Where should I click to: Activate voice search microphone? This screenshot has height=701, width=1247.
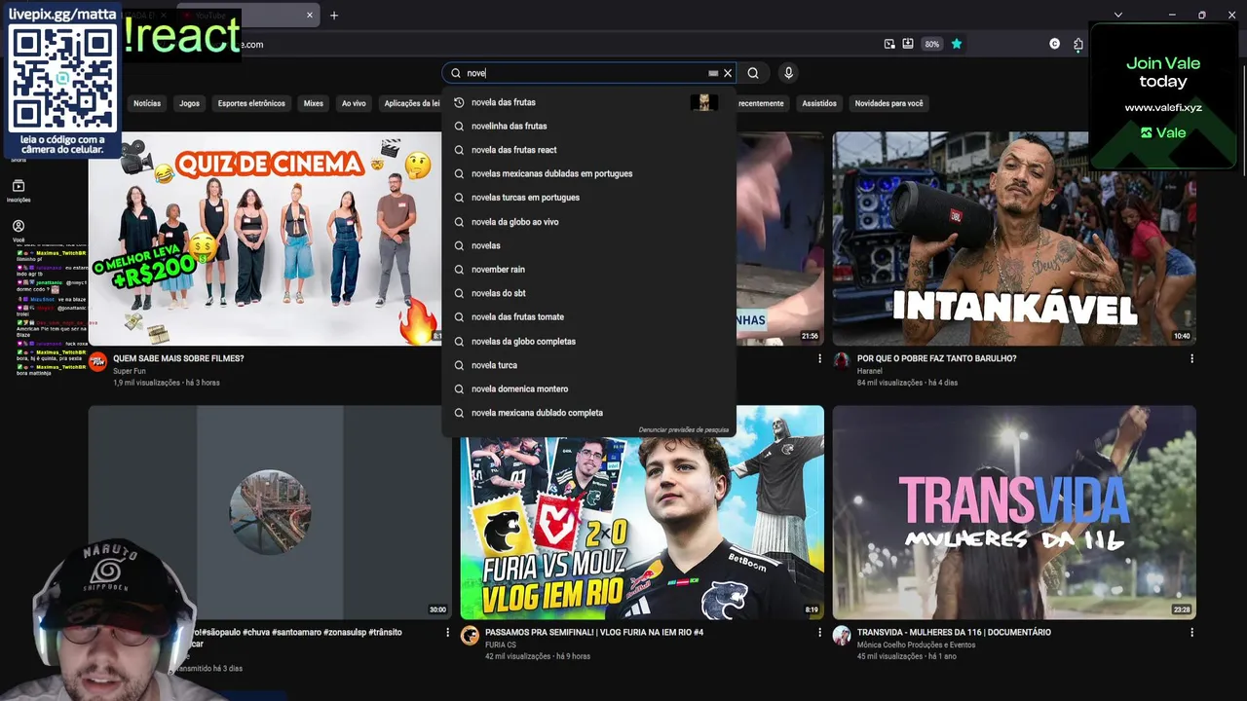click(x=788, y=73)
